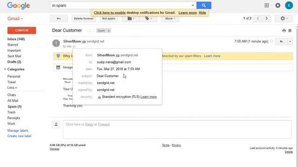
Task: Click Manage storage link
Action: pos(54,149)
